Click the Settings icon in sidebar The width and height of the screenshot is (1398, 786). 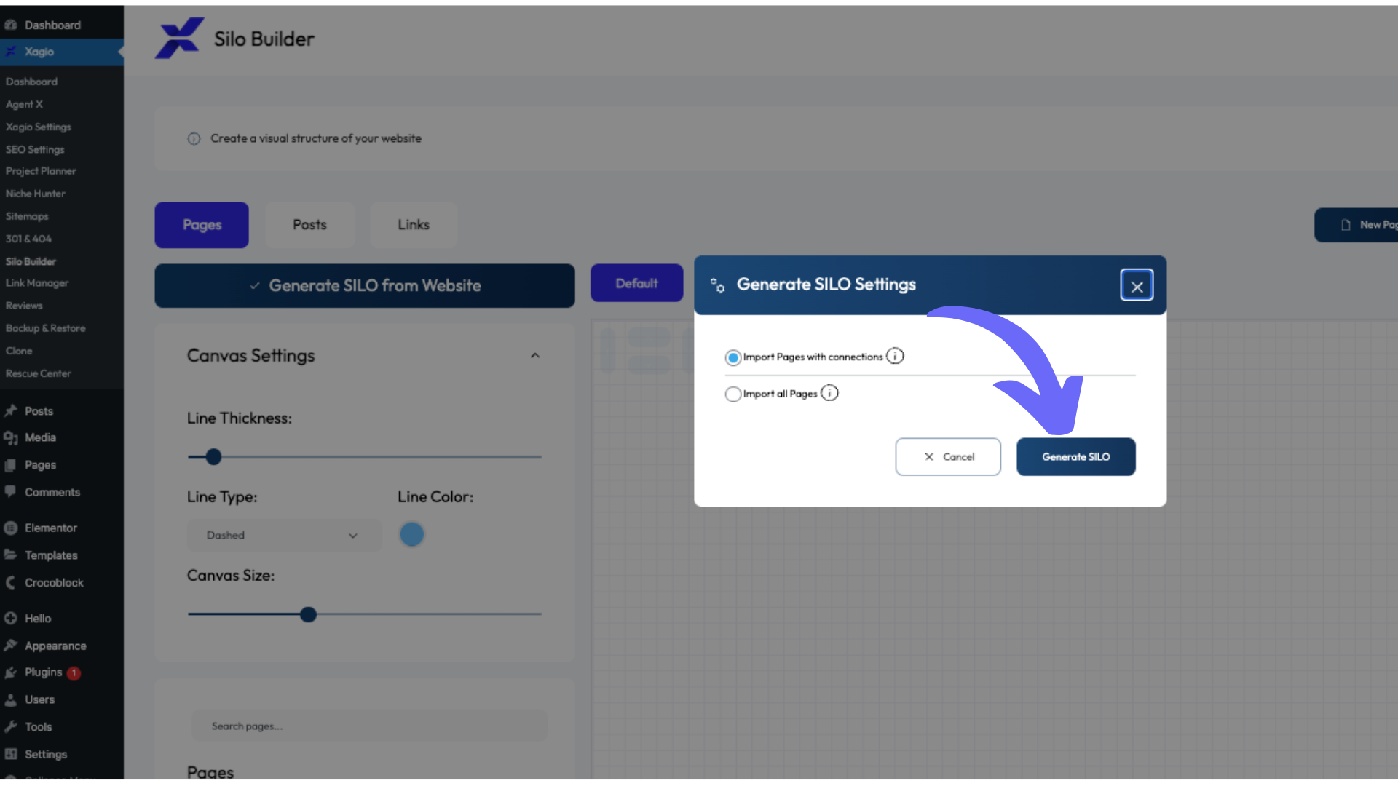click(11, 755)
